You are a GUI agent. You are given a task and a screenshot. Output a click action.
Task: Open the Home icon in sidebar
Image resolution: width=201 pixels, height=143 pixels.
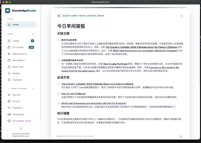click(x=9, y=25)
